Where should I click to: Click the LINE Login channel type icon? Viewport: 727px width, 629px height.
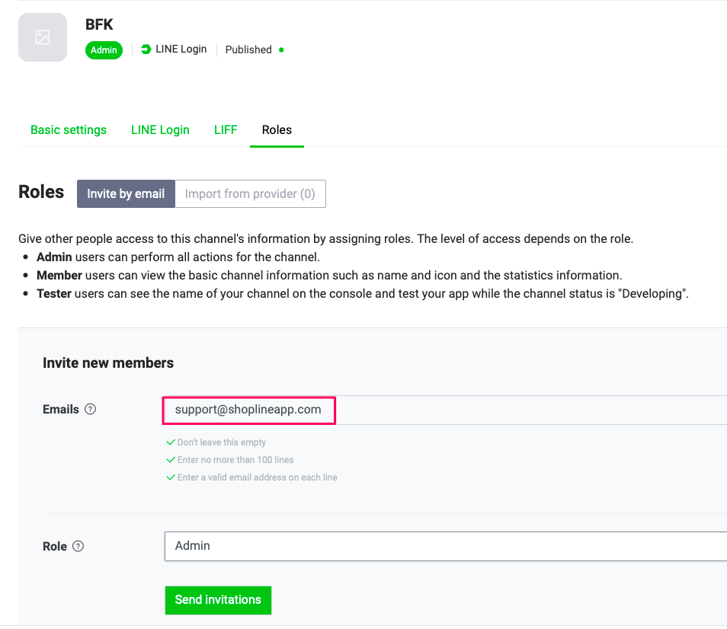pos(146,49)
